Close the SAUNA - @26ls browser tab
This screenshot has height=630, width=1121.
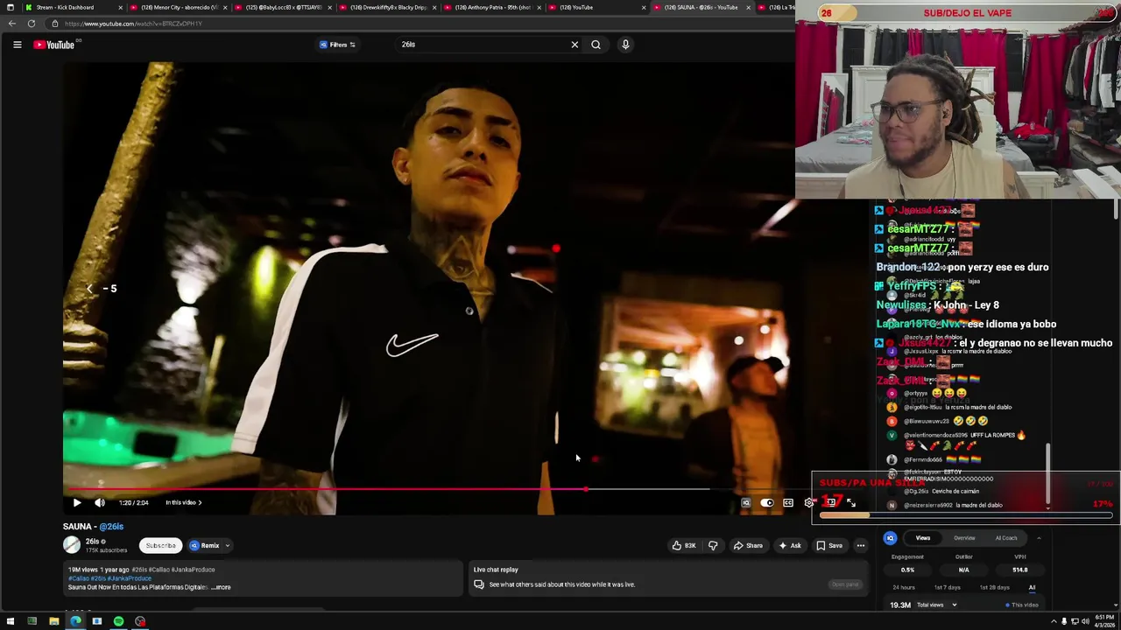coord(749,7)
